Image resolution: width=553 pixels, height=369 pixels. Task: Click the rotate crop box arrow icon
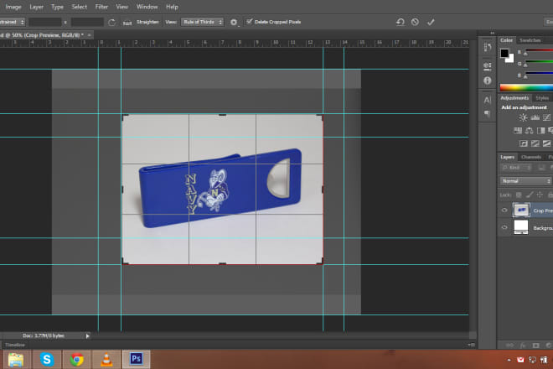(x=111, y=23)
